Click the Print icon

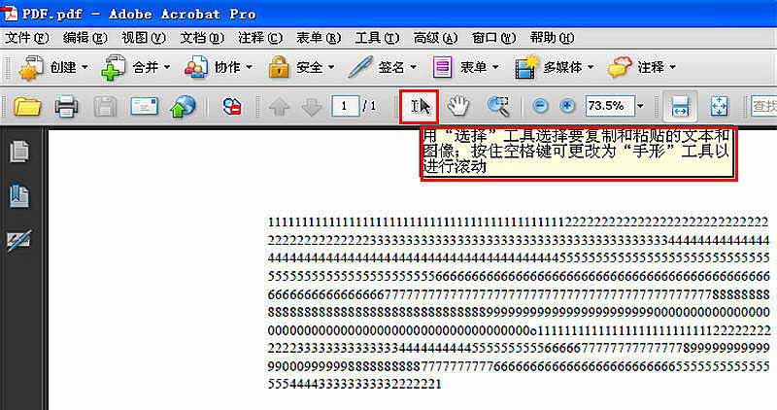(66, 106)
